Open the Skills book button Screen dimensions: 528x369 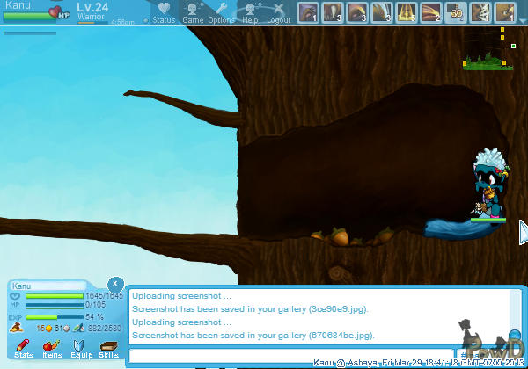(108, 349)
